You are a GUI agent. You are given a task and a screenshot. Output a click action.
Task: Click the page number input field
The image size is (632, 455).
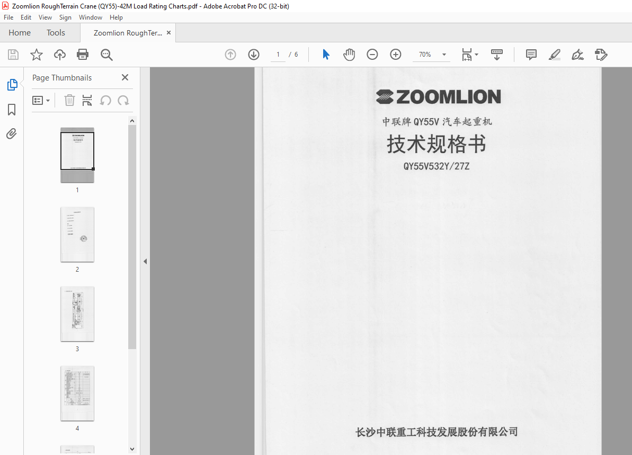coord(278,55)
